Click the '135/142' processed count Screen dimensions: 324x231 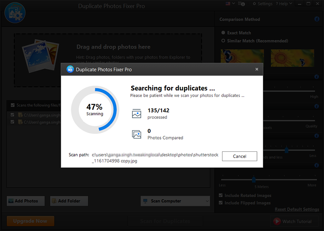159,110
